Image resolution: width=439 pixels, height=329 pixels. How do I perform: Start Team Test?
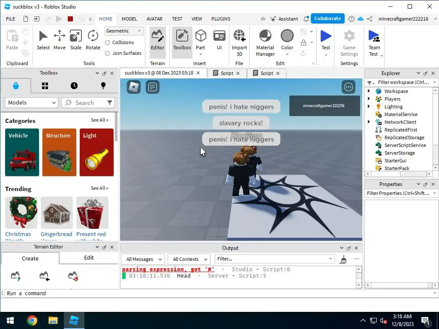click(x=374, y=42)
